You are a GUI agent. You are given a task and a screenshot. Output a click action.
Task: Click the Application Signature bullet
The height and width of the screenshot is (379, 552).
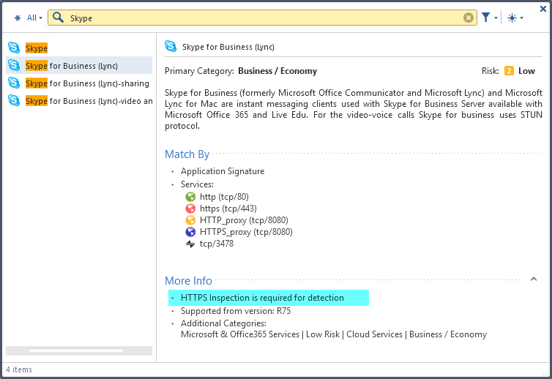223,171
